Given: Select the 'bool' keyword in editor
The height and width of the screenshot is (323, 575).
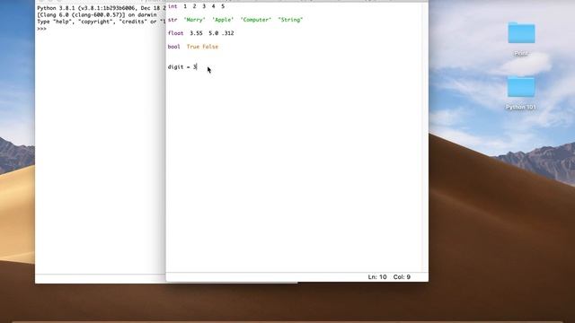Looking at the screenshot, I should 173,47.
